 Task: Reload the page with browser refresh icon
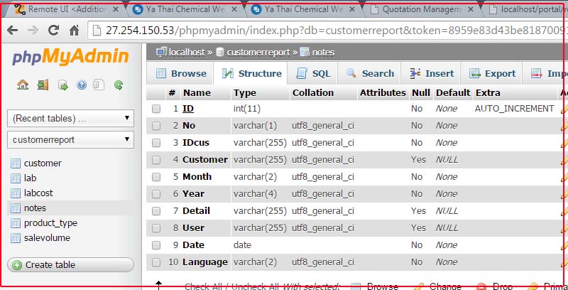(54, 31)
